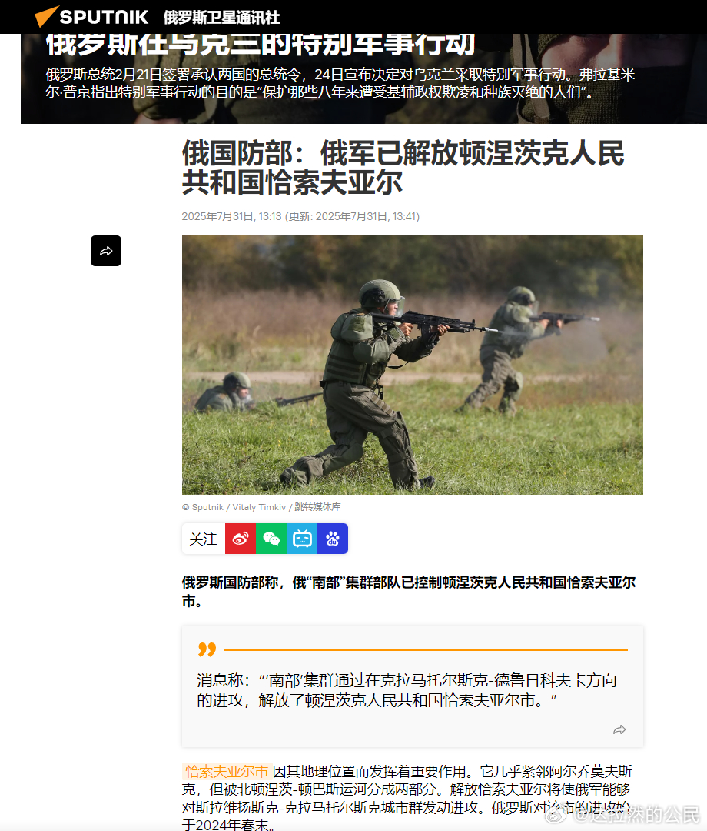Open the Bilibili follow icon
Viewport: 707px width, 831px height.
coord(302,539)
